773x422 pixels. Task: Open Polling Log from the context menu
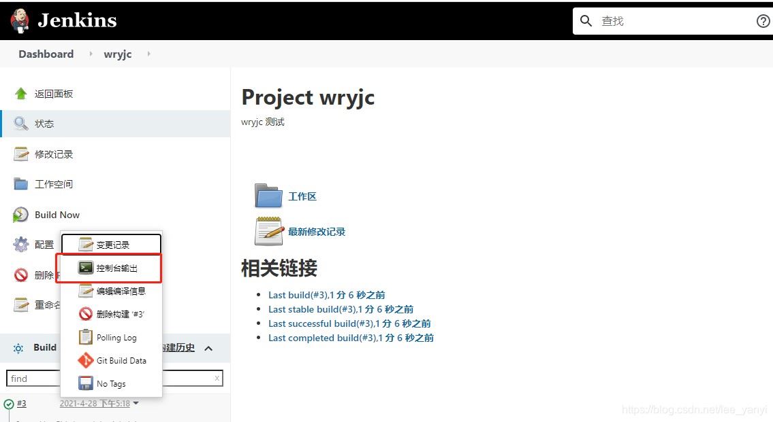pos(112,337)
